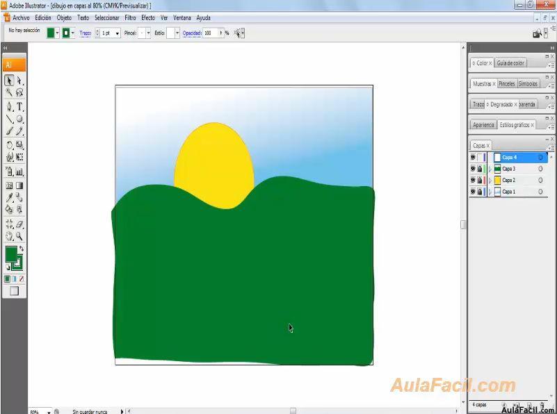Screen dimensions: 557x414
Task: Open the Efecto menu
Action: pos(148,17)
